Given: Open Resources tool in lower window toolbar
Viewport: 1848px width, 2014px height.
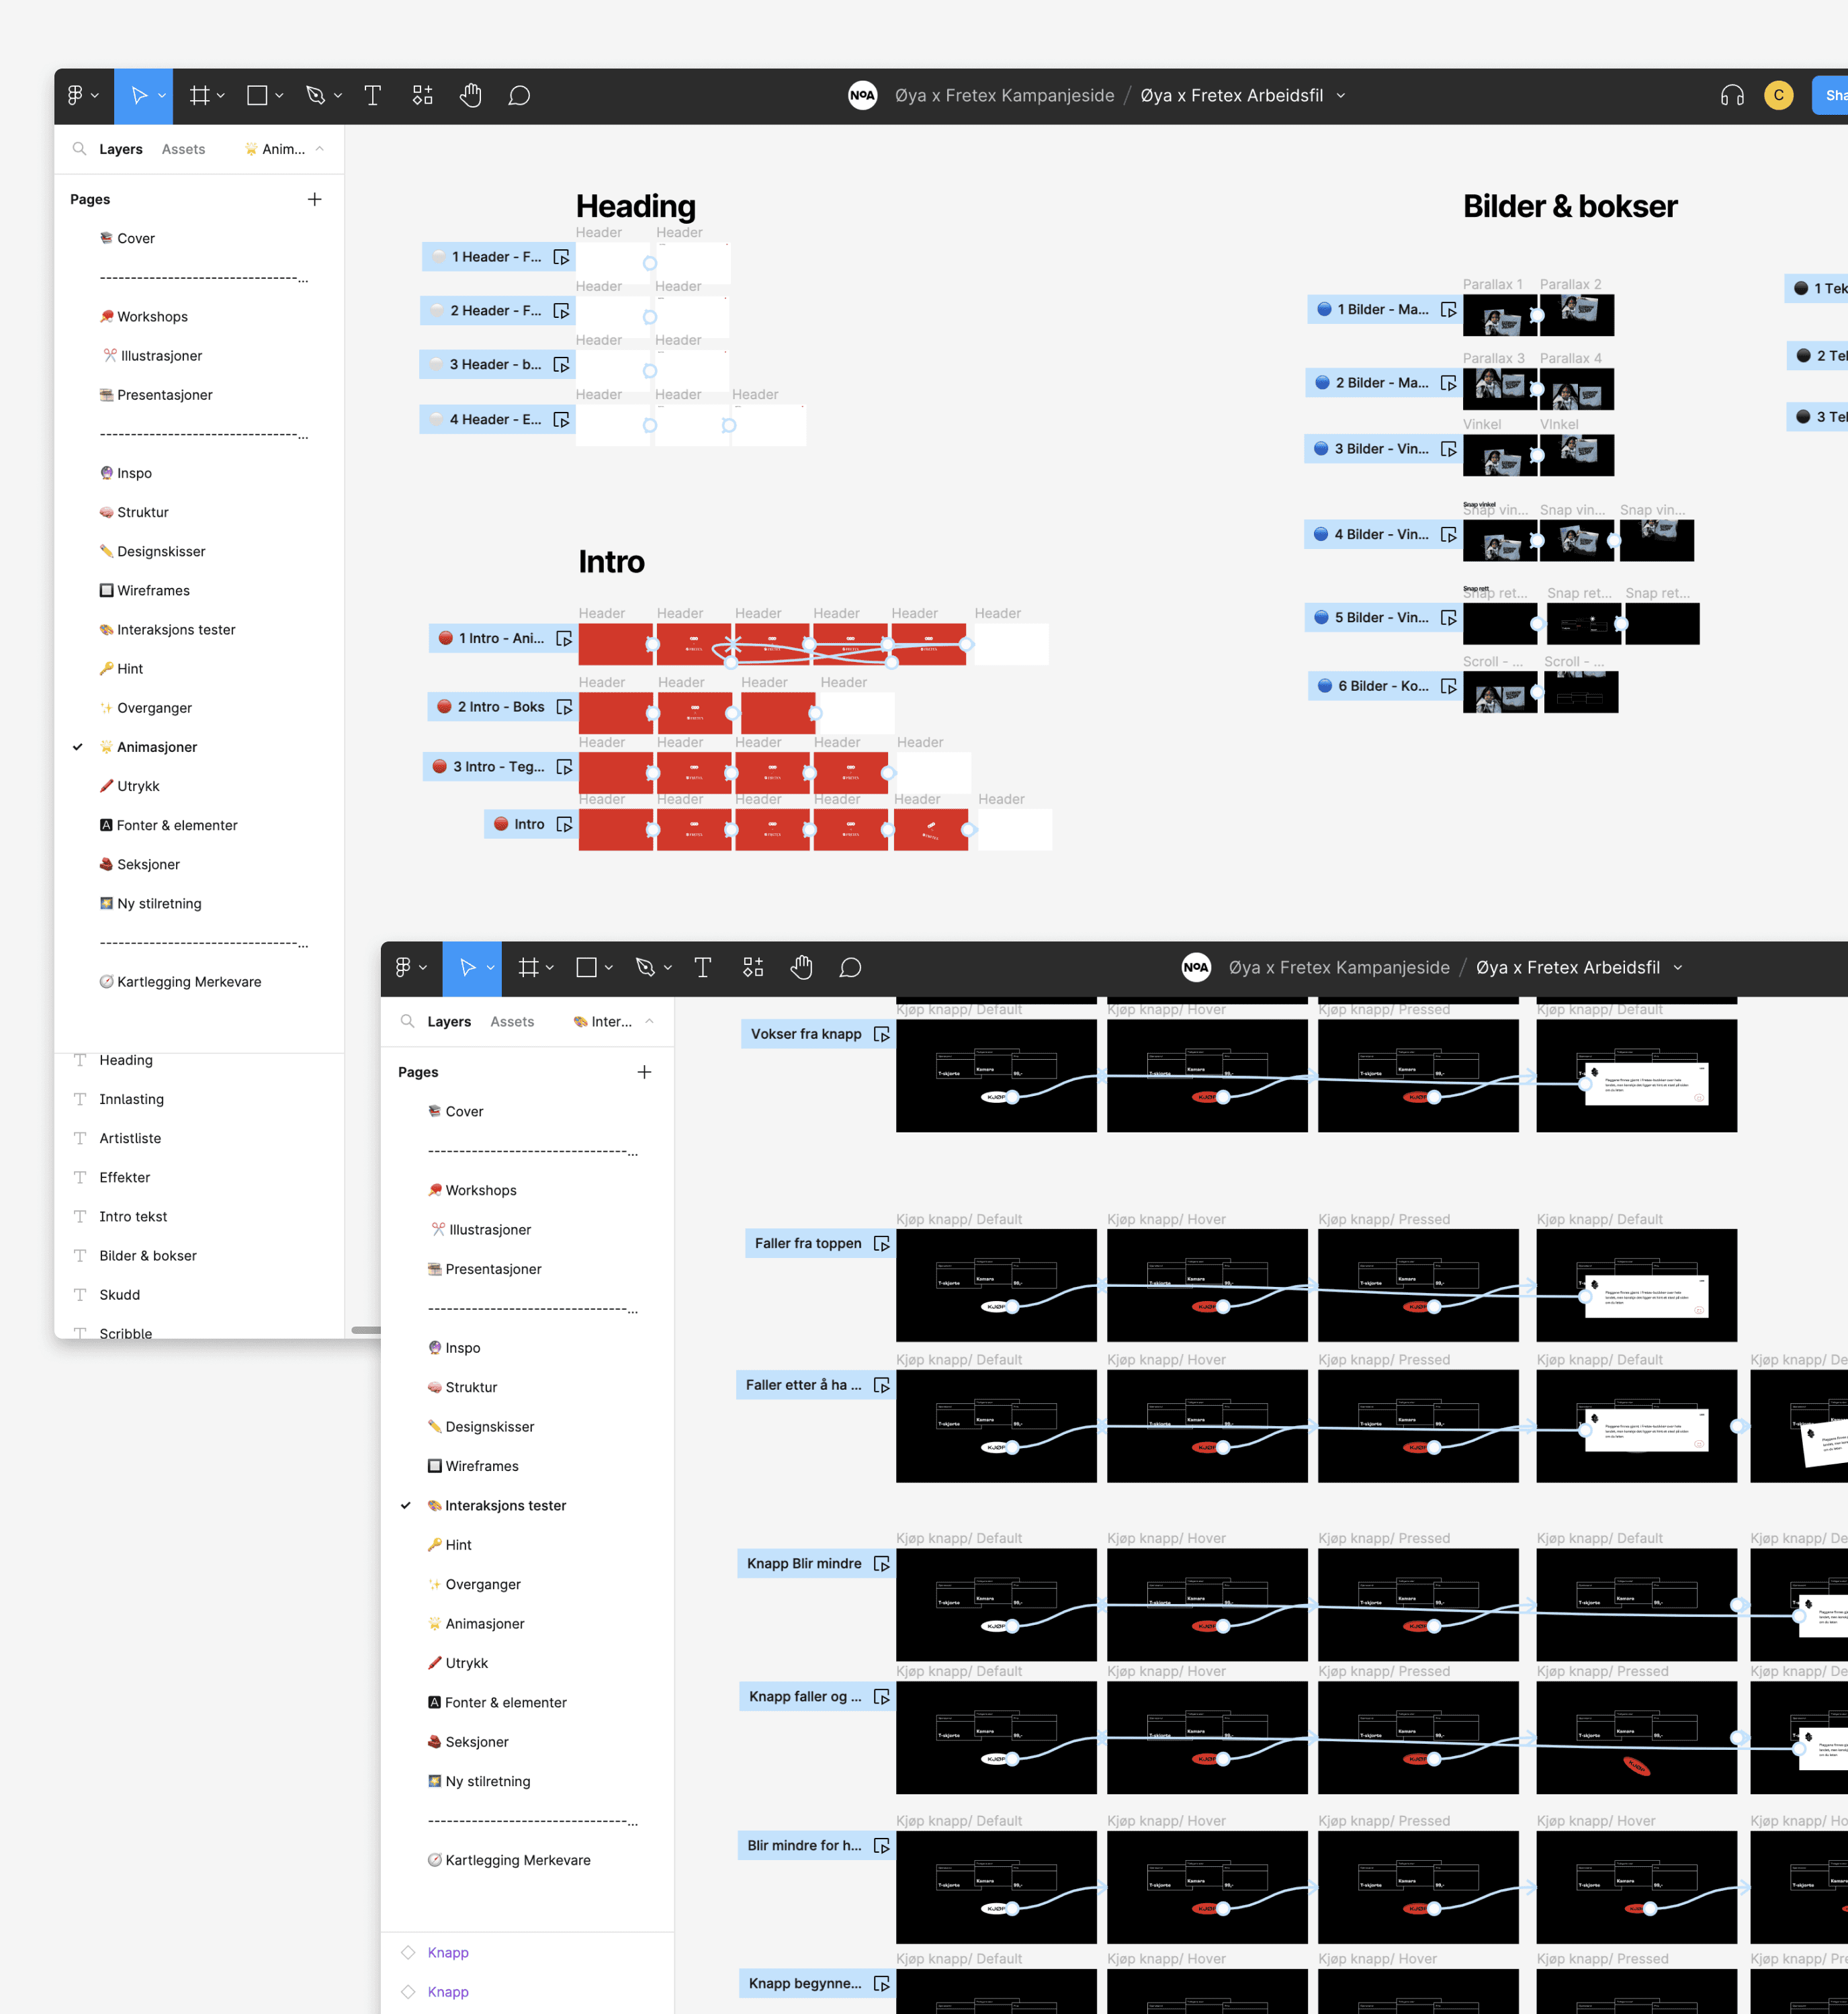Looking at the screenshot, I should point(753,968).
